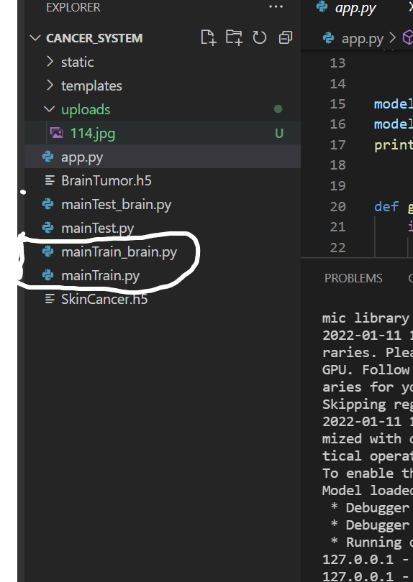Refresh the Explorer file tree

(260, 37)
